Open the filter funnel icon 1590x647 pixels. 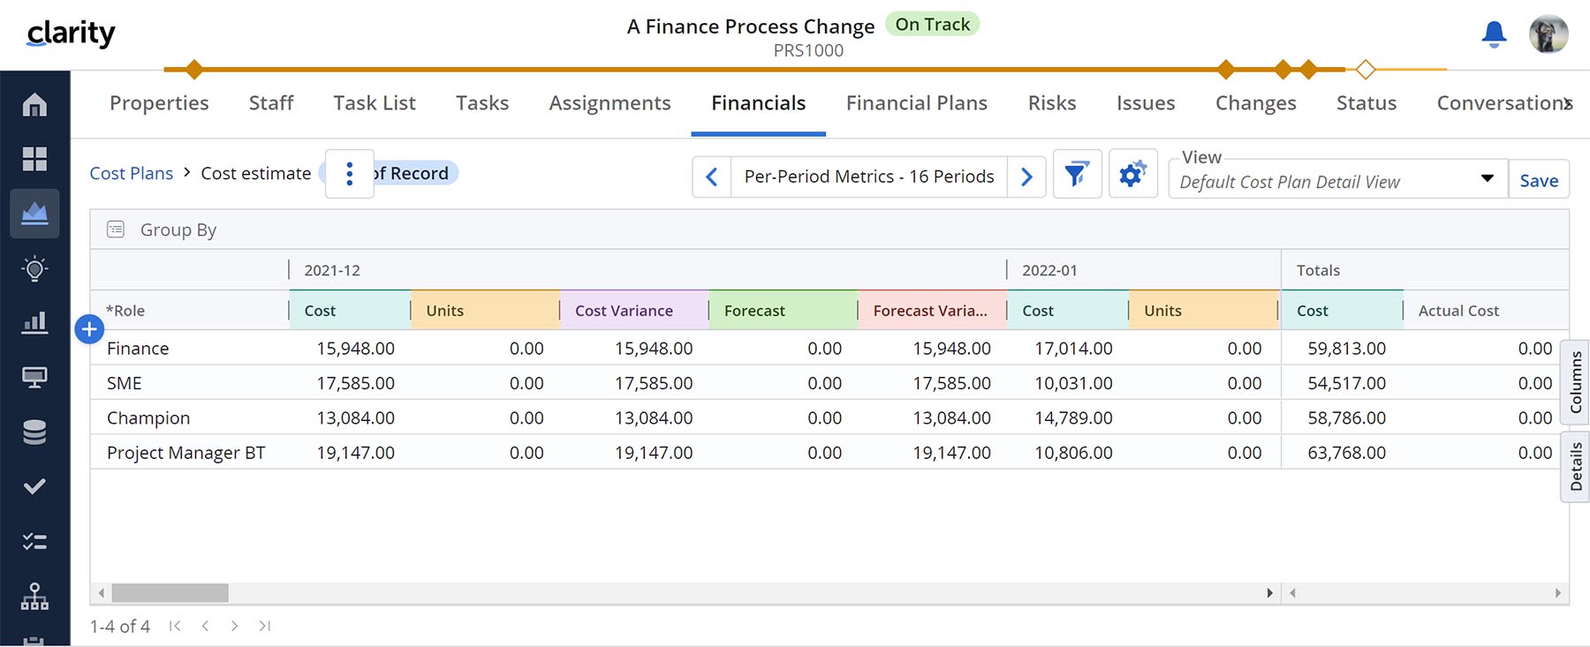(x=1077, y=174)
